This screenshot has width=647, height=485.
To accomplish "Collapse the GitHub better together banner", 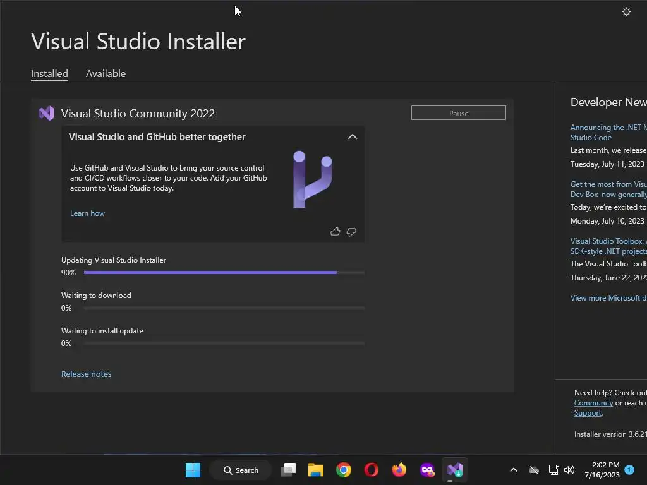I will (x=353, y=137).
